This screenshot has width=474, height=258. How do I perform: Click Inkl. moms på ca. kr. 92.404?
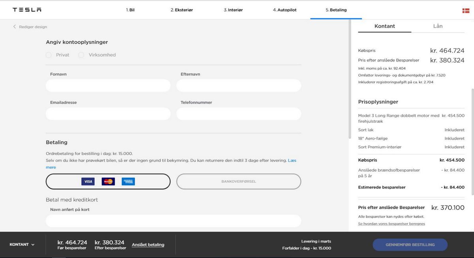382,68
